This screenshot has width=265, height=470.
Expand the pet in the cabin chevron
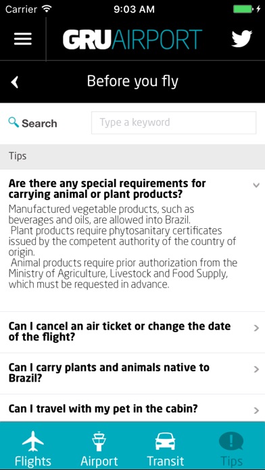pyautogui.click(x=256, y=411)
